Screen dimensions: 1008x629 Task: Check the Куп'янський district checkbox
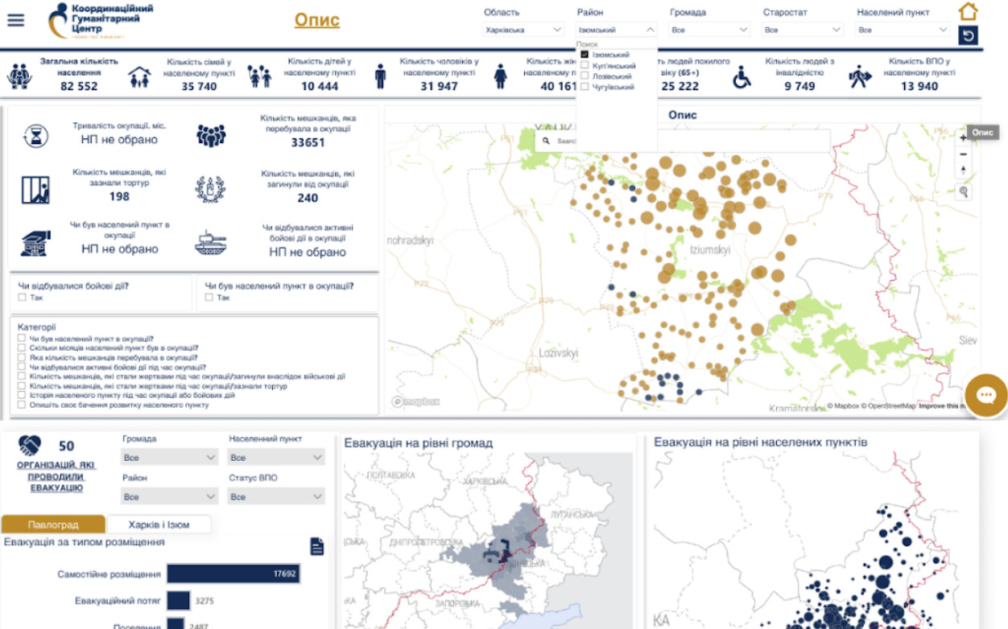[x=585, y=66]
